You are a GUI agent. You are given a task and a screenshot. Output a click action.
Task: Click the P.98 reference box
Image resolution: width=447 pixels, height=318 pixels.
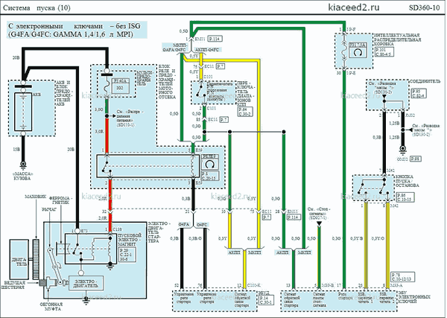click(x=416, y=159)
